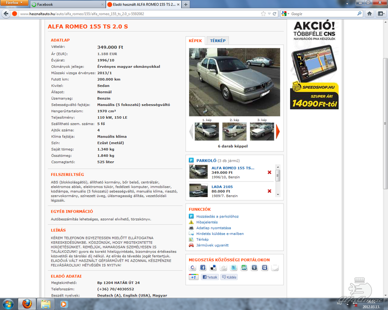
Task: Switch to the Facebook browser tab
Action: point(67,4)
